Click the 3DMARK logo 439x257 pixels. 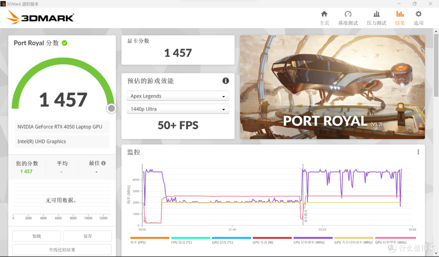[x=40, y=17]
